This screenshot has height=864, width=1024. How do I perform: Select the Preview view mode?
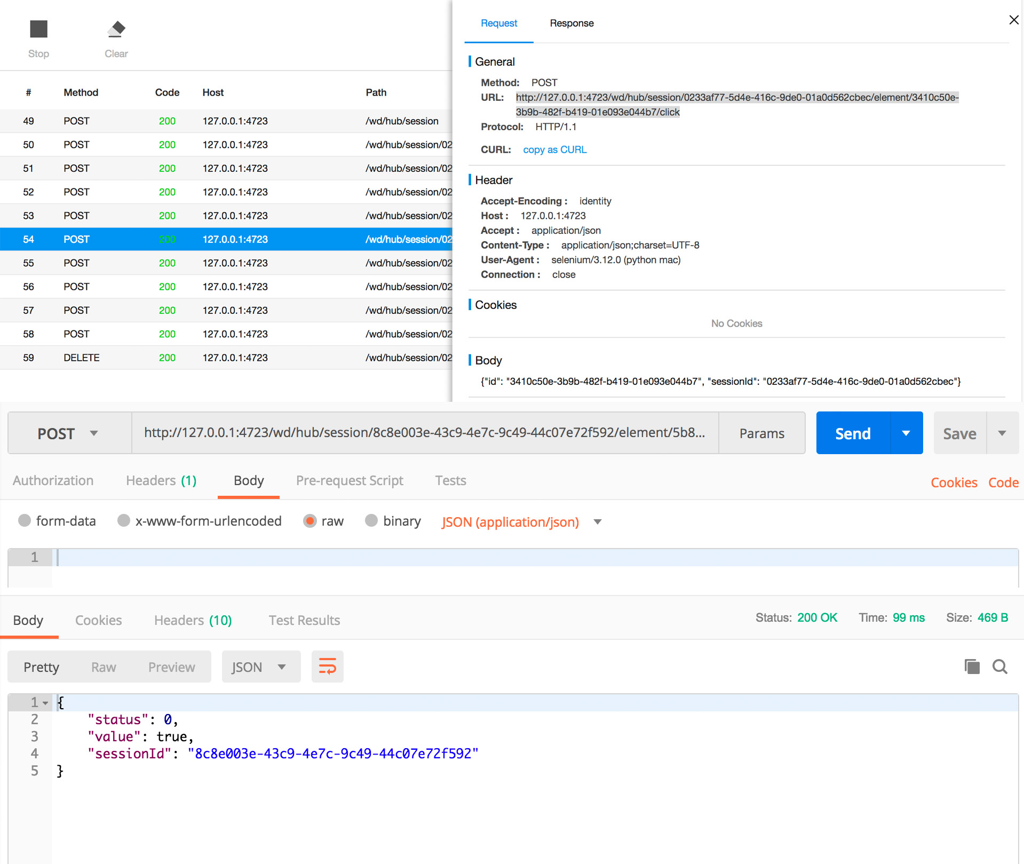coord(171,667)
